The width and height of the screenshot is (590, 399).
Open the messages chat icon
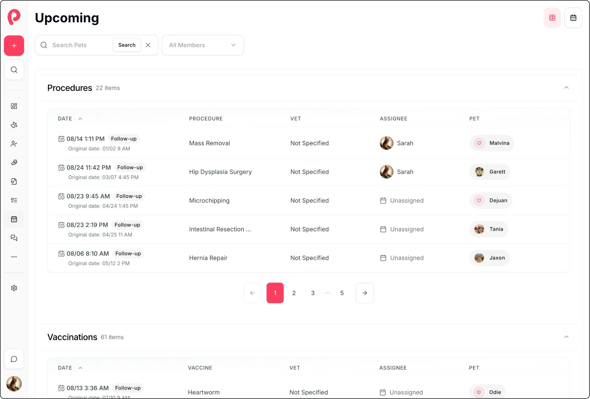[14, 238]
